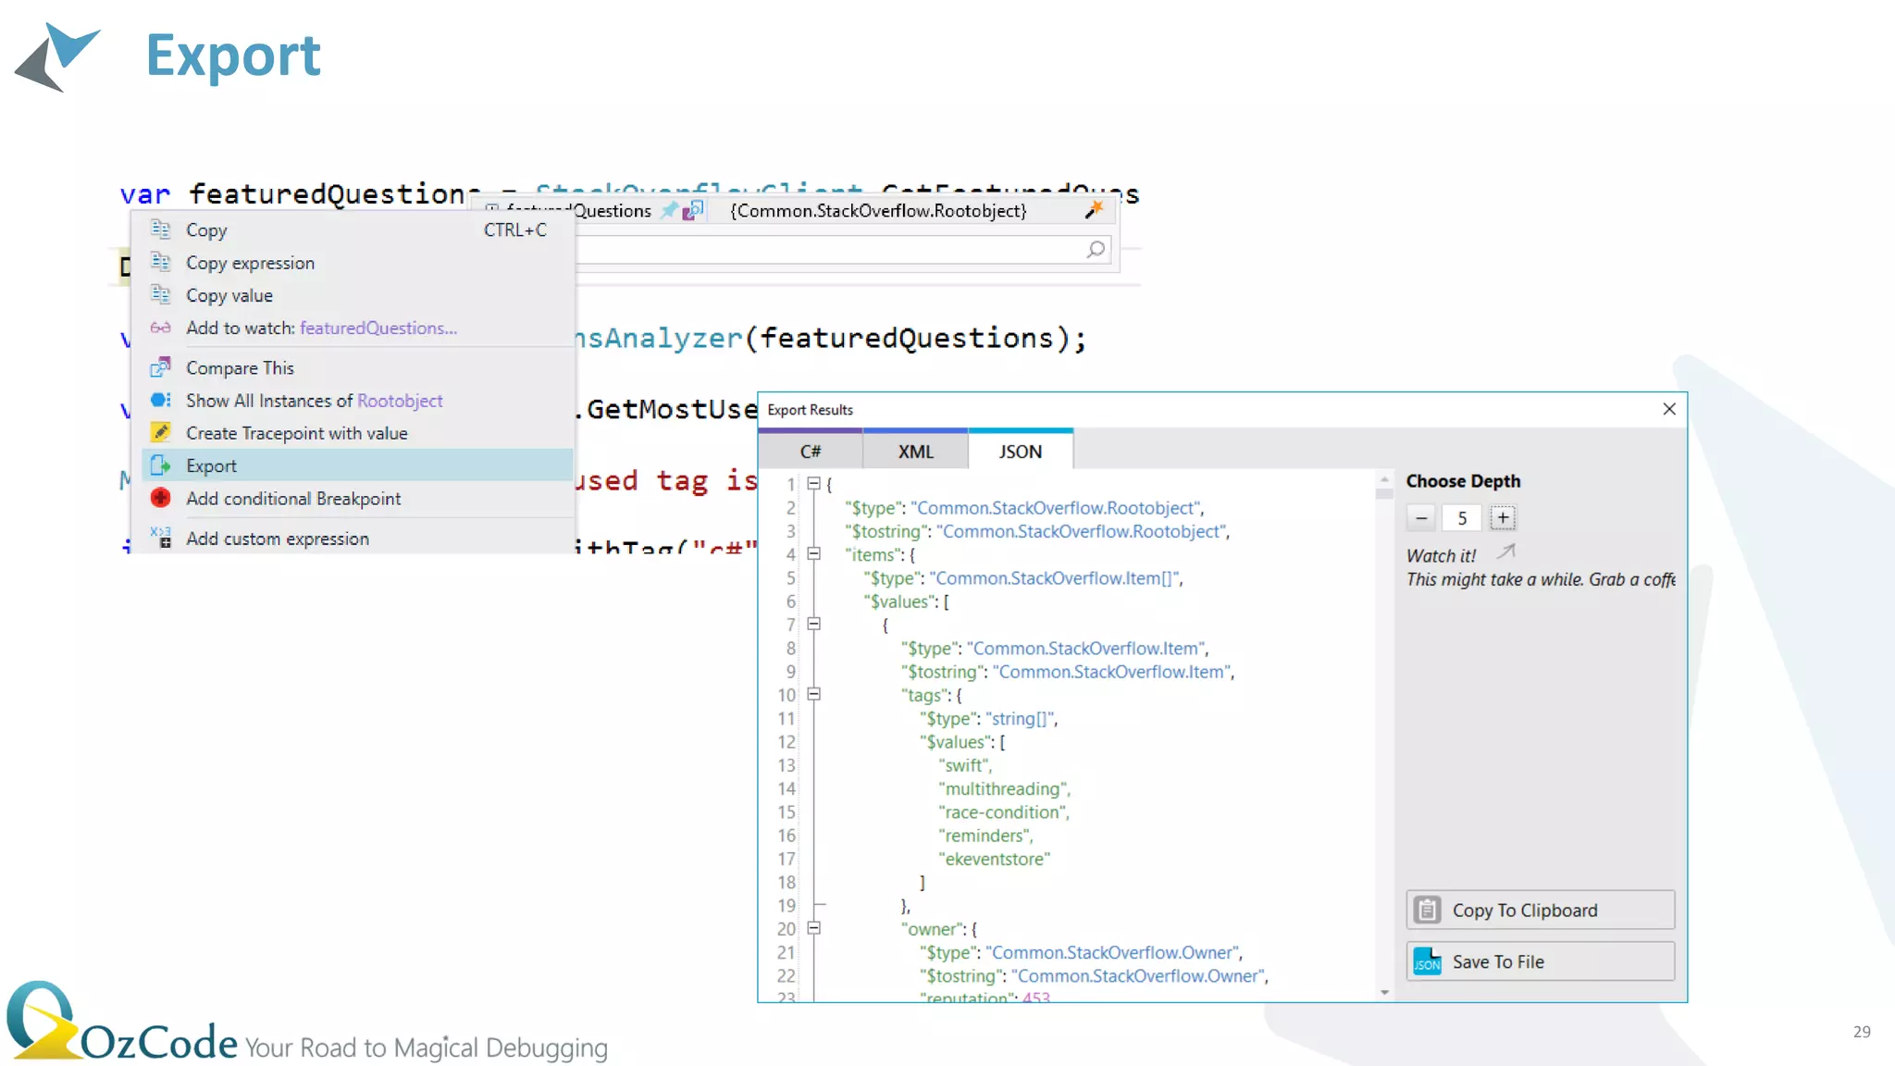Viewport: 1895px width, 1066px height.
Task: Collapse the JSON root node at line 1
Action: (814, 483)
